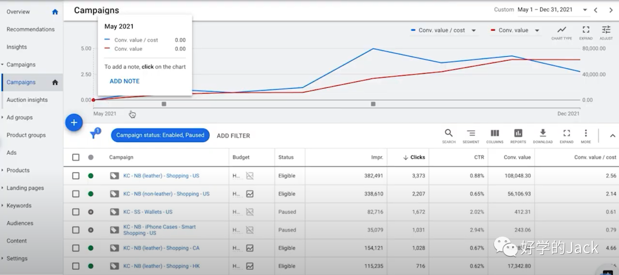
Task: Open the KC - NB (non-leather) - Shopping - US campaign
Action: click(166, 194)
